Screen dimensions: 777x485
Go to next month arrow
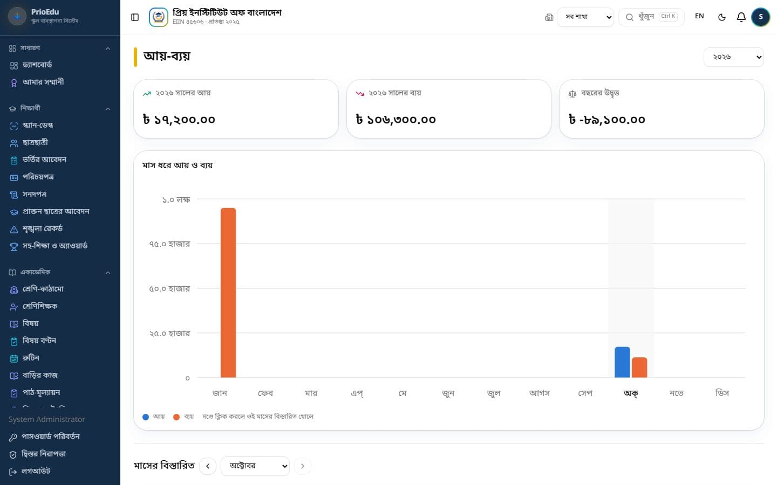click(x=303, y=466)
